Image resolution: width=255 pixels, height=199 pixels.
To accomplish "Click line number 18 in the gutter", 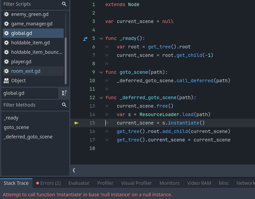I will 92,148.
